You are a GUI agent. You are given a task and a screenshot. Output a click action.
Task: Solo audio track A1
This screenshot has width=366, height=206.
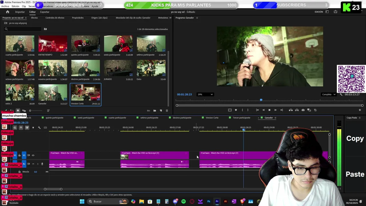[x=37, y=164]
